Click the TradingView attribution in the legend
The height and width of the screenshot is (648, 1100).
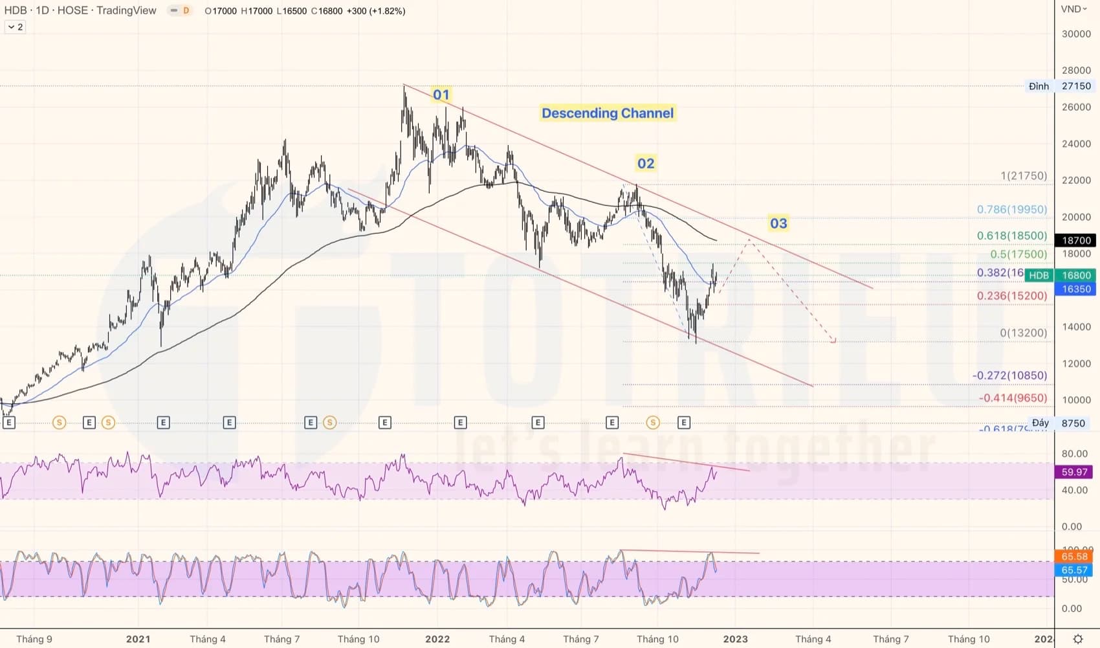[x=127, y=10]
